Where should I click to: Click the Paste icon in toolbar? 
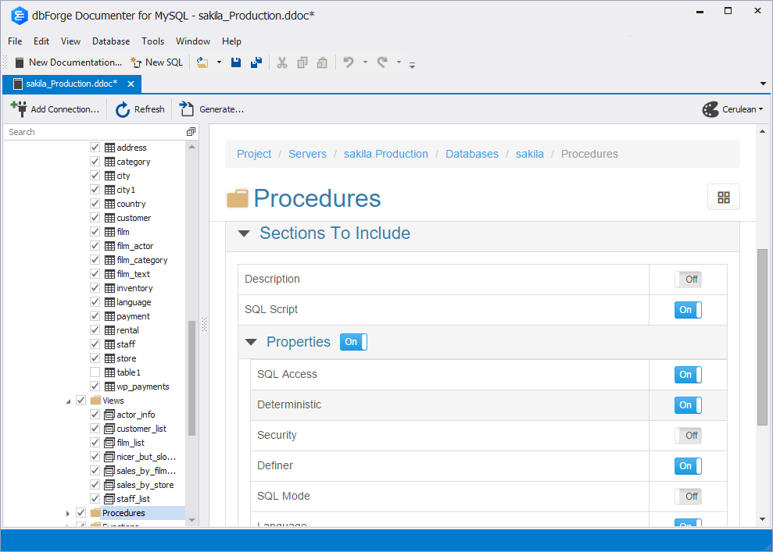(322, 62)
